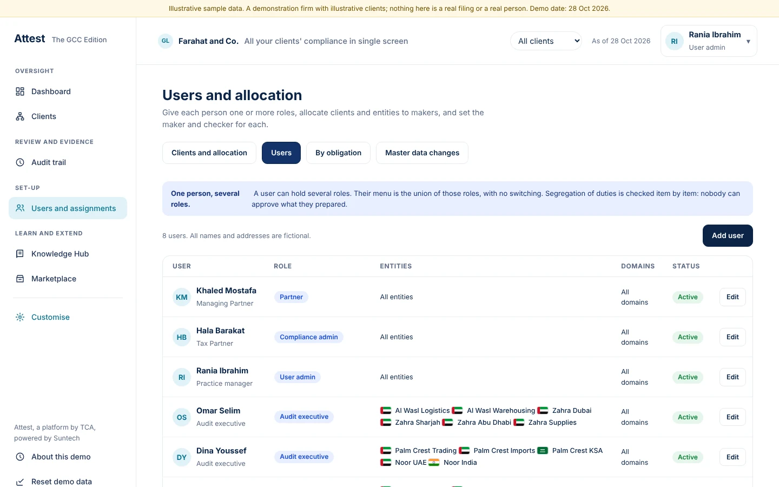Viewport: 779px width, 487px height.
Task: Click the Audit trail clock icon
Action: [20, 162]
